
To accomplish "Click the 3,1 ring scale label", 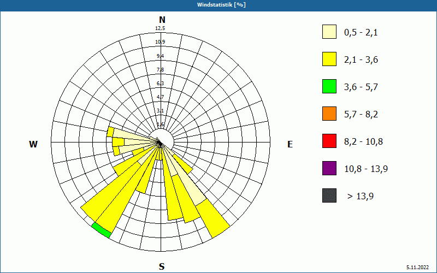I will tap(160, 111).
